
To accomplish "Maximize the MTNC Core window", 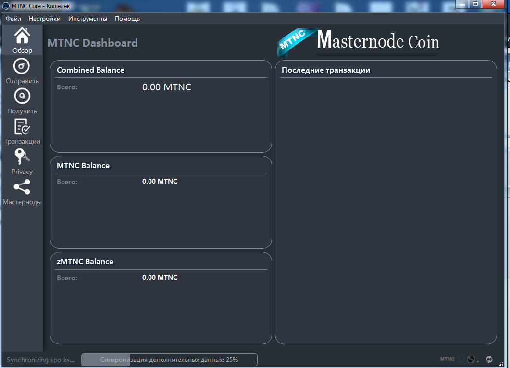I will pos(475,4).
